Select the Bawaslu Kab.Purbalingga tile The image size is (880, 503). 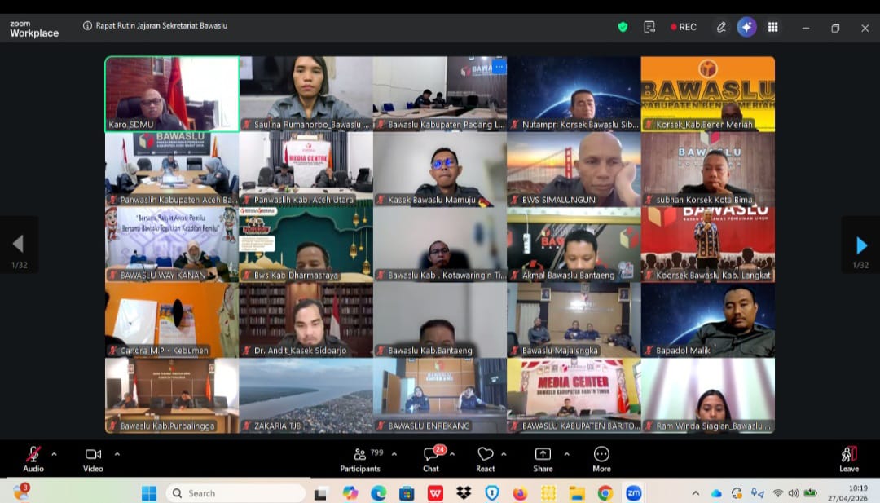click(172, 395)
